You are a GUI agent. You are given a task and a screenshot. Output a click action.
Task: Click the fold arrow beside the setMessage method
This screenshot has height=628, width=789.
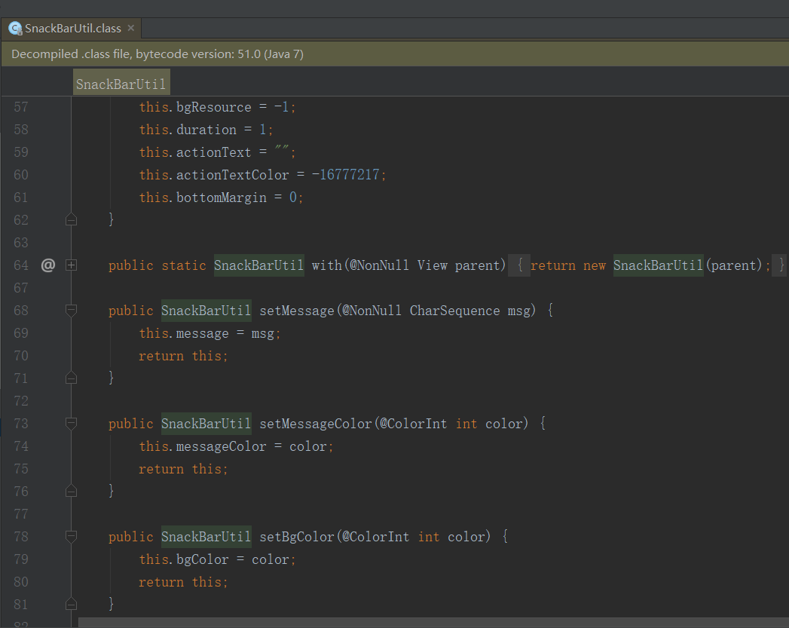(x=71, y=310)
